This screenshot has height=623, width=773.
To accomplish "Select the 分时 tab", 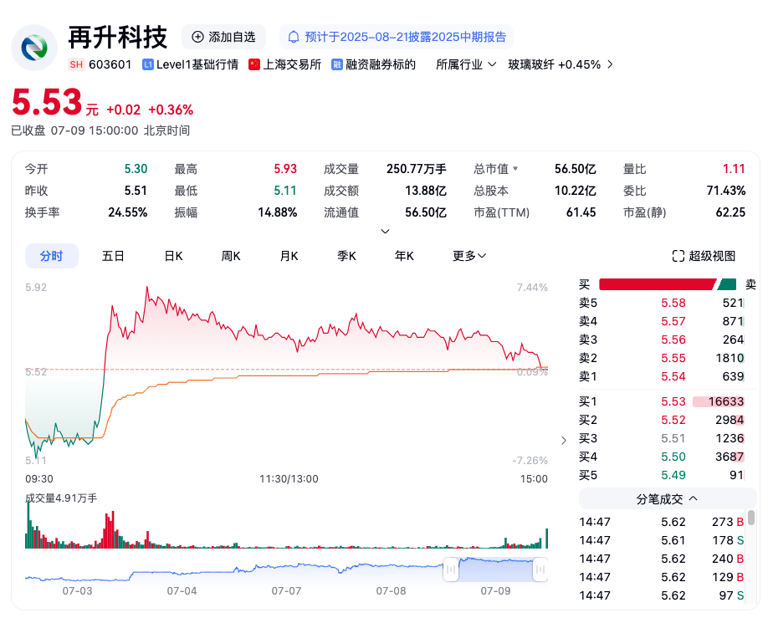I will tap(52, 256).
